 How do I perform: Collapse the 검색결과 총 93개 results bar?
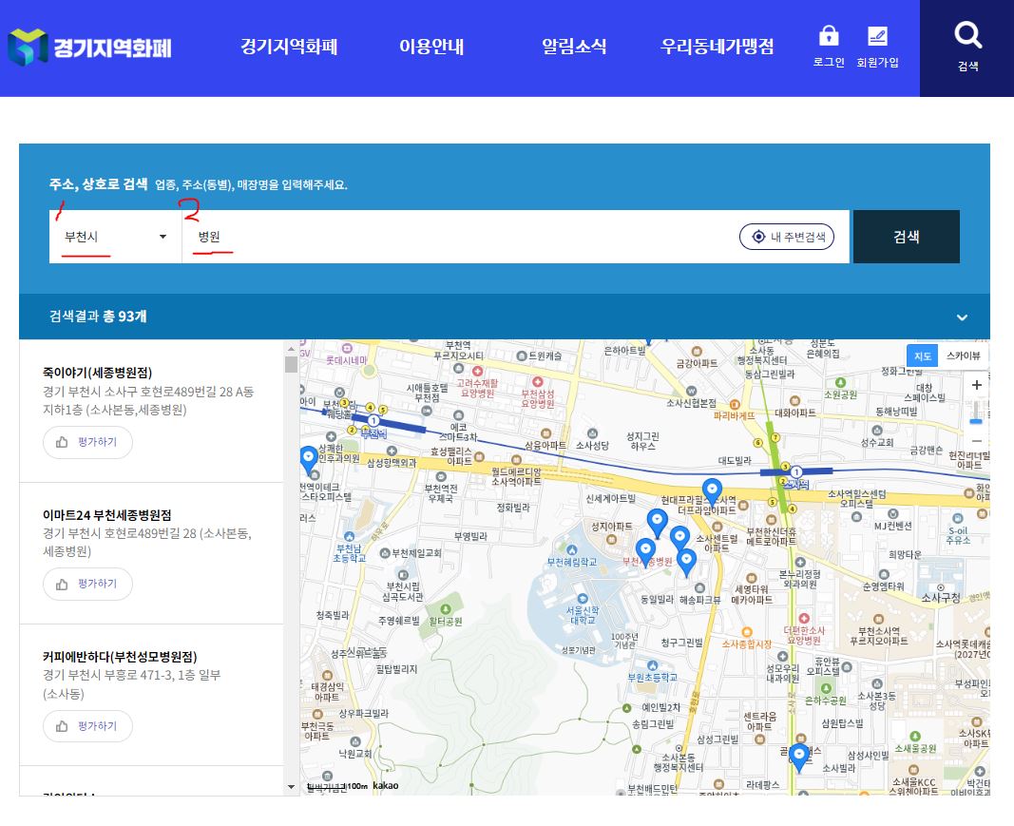962,317
